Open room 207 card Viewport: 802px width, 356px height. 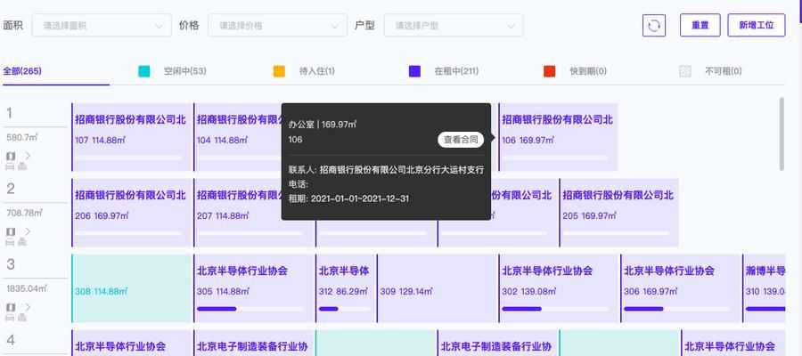pyautogui.click(x=238, y=213)
